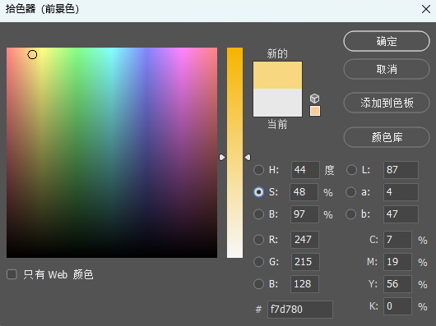The image size is (436, 326).
Task: Click the S value field showing 48
Action: pos(304,192)
